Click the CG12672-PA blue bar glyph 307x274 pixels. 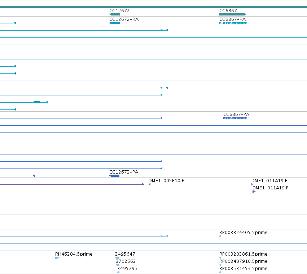tap(114, 176)
